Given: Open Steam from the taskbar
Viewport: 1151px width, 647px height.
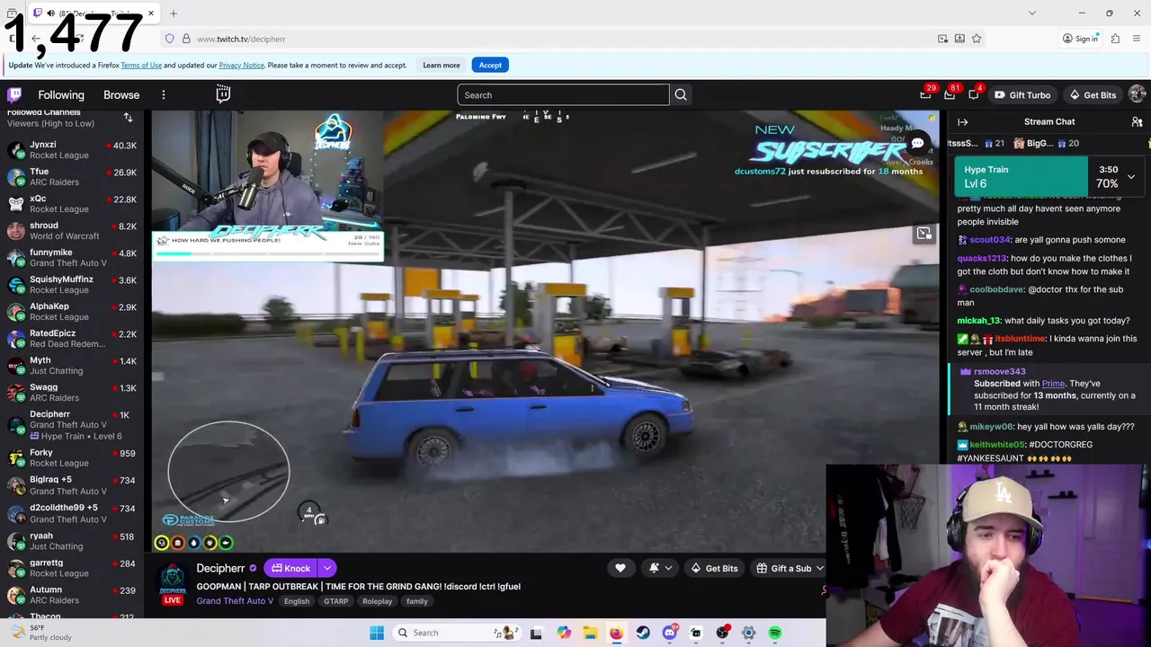Looking at the screenshot, I should coord(643,633).
